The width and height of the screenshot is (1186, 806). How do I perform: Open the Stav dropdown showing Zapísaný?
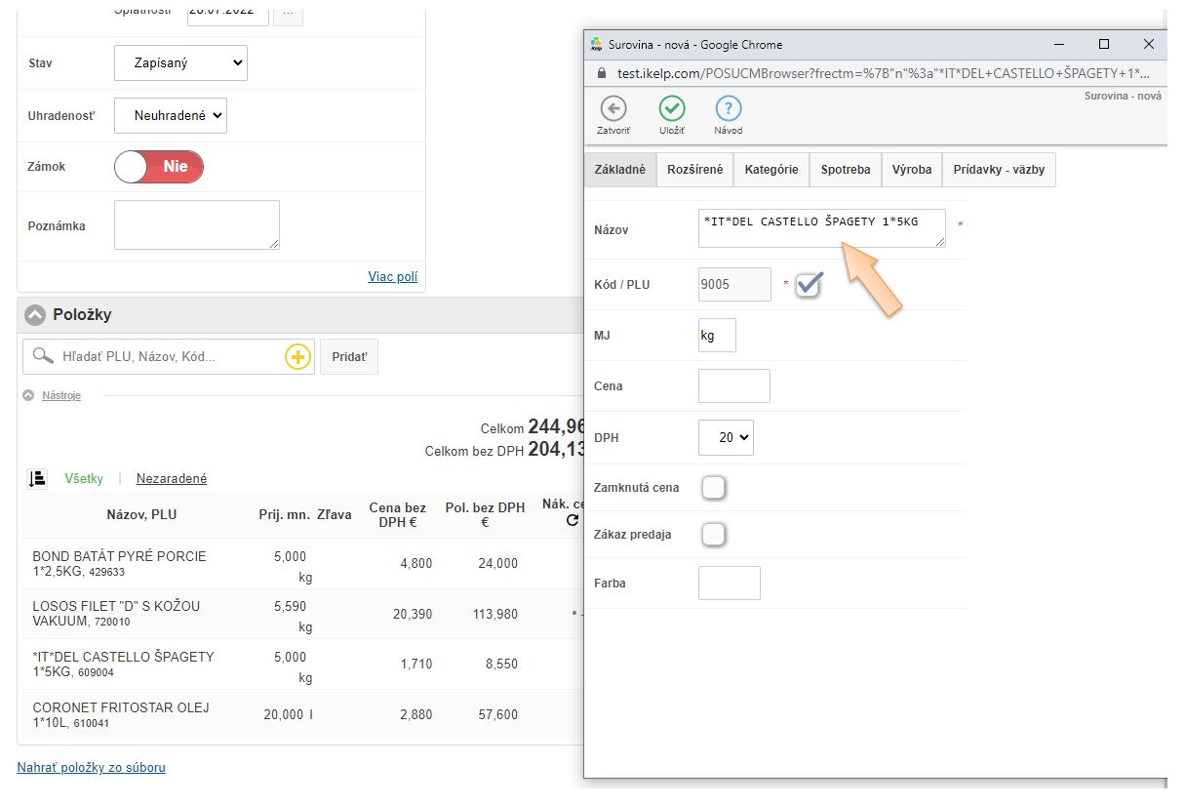coord(180,63)
